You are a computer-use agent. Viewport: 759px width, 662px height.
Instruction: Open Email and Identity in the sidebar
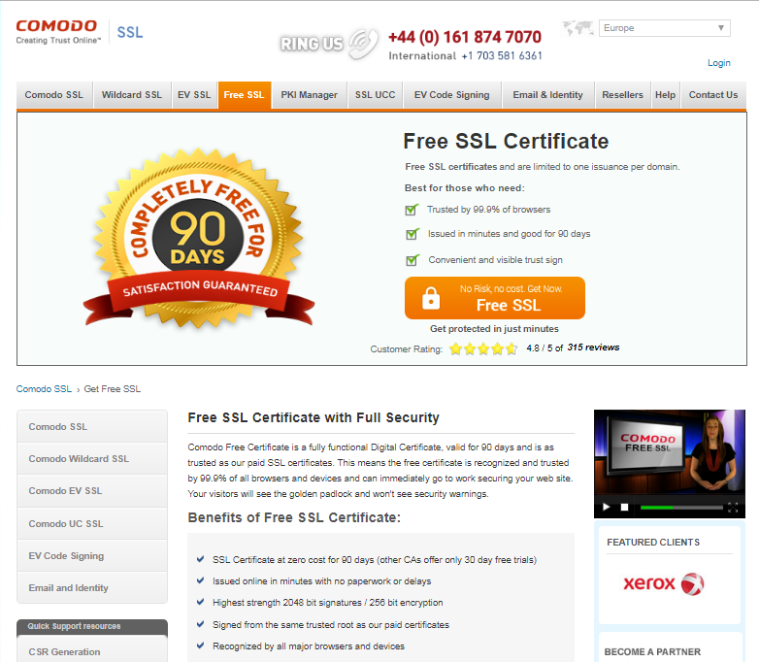point(92,588)
